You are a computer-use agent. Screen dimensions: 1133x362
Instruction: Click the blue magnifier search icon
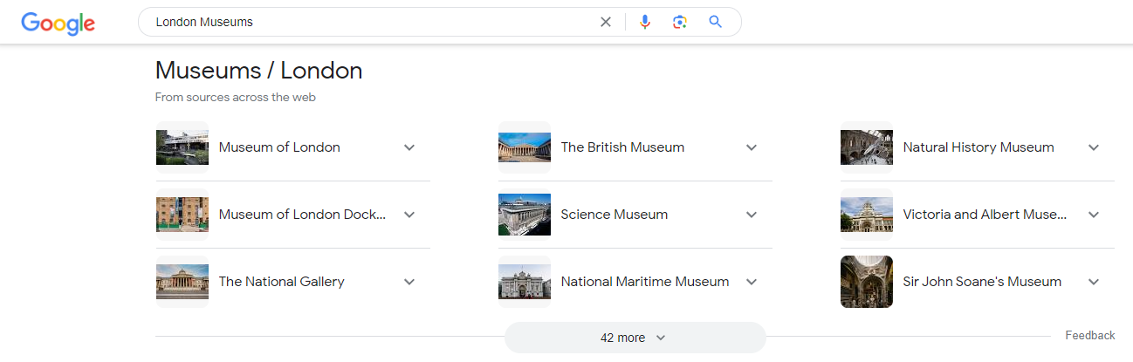716,22
